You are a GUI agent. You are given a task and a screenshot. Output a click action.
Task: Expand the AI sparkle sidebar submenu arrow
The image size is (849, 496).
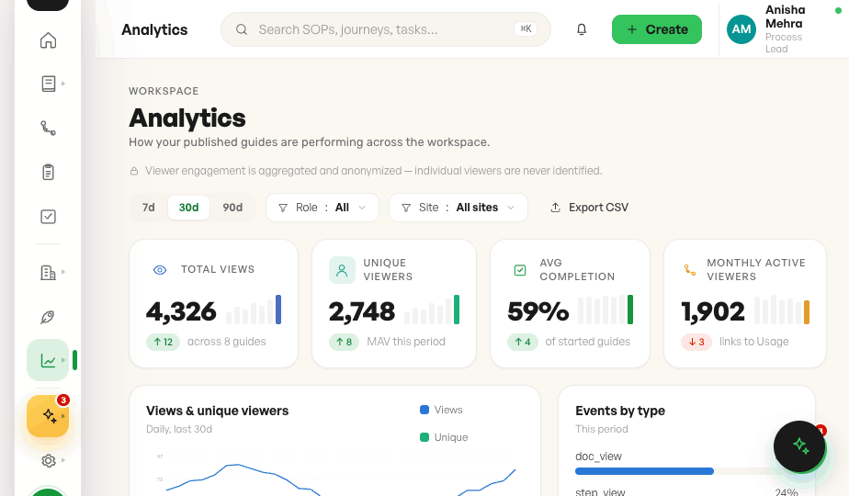pyautogui.click(x=63, y=416)
